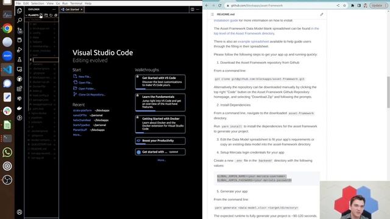Click New File icon in PLANETS explorer header

[41, 15]
